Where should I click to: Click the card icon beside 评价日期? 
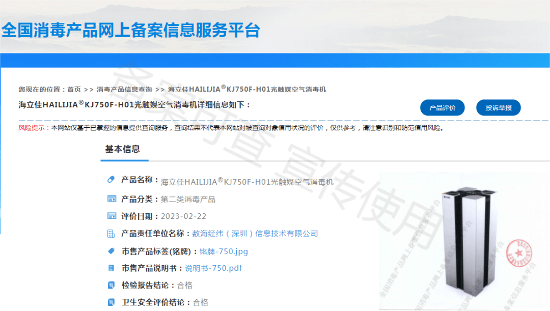(112, 216)
